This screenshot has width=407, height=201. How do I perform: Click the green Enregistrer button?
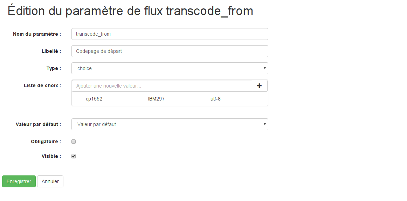coord(19,181)
